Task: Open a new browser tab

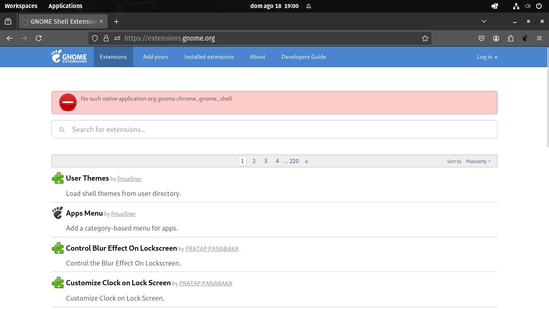Action: click(116, 21)
